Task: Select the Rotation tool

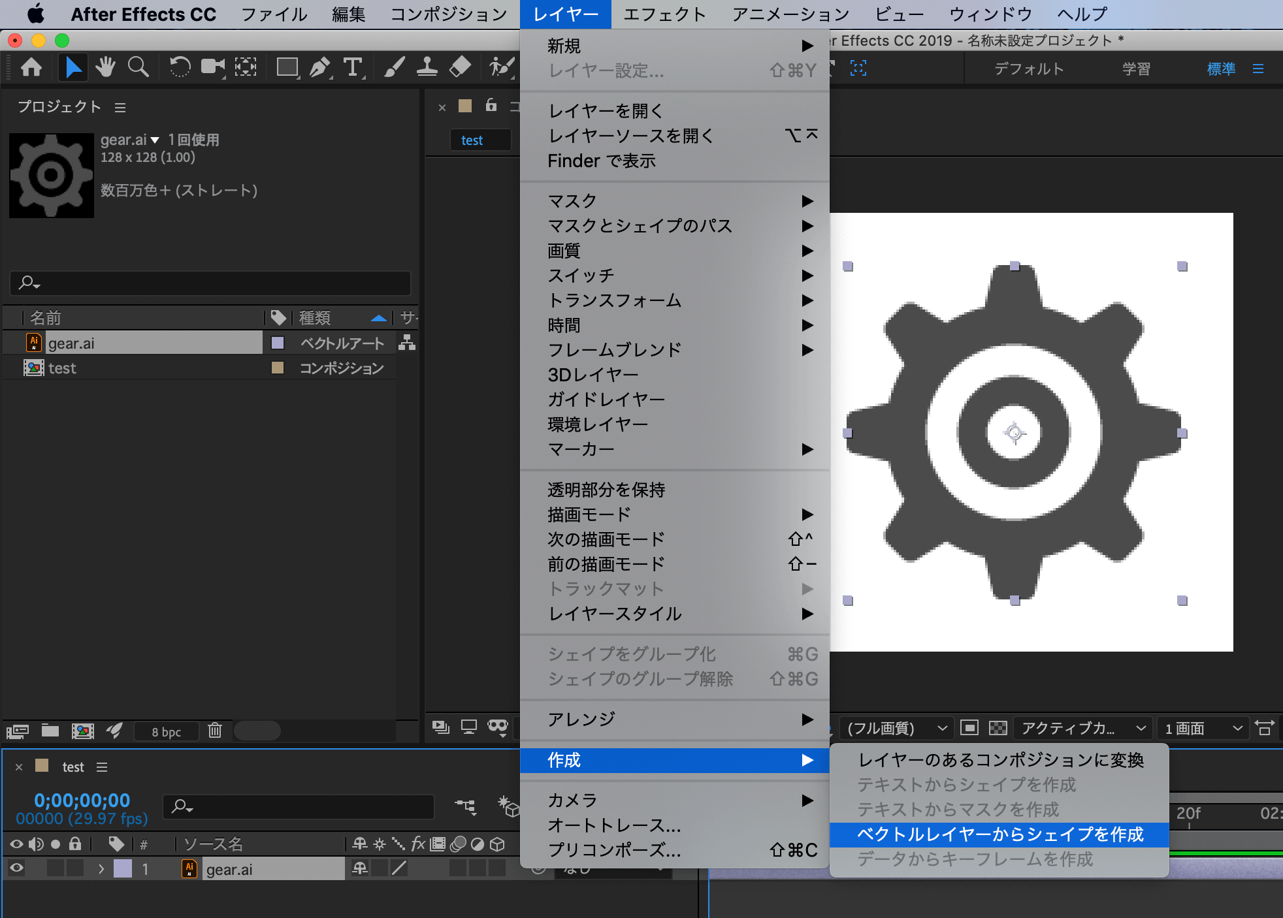Action: click(x=180, y=67)
